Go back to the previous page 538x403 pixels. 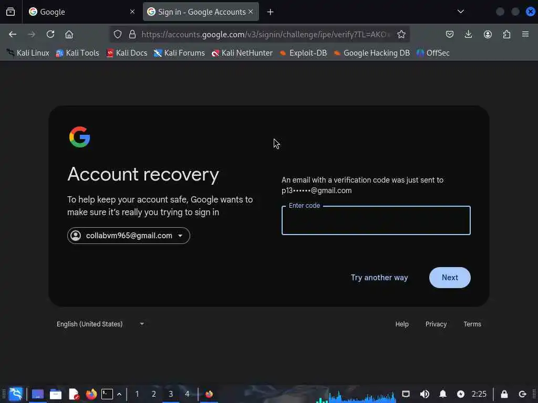13,34
